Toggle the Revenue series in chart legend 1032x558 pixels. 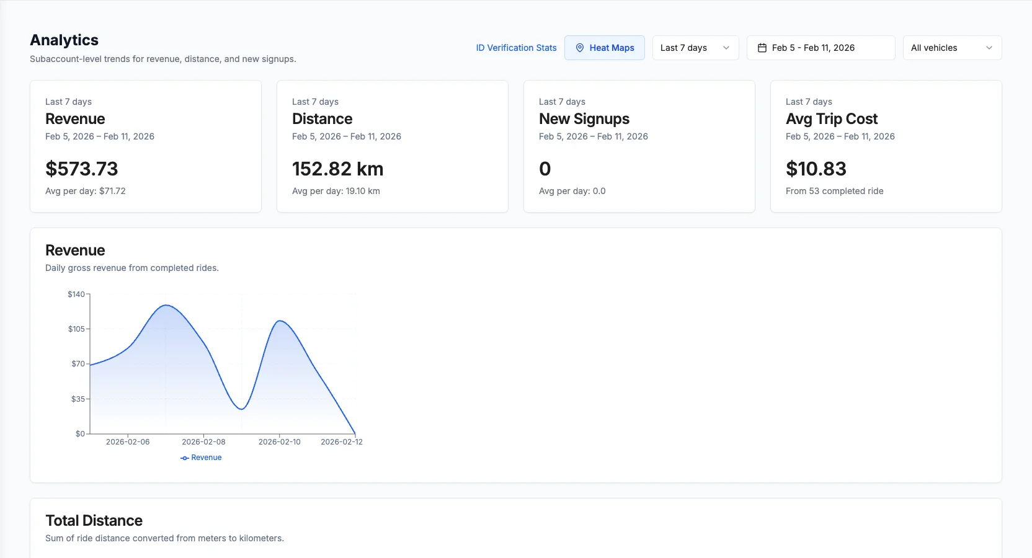coord(201,458)
